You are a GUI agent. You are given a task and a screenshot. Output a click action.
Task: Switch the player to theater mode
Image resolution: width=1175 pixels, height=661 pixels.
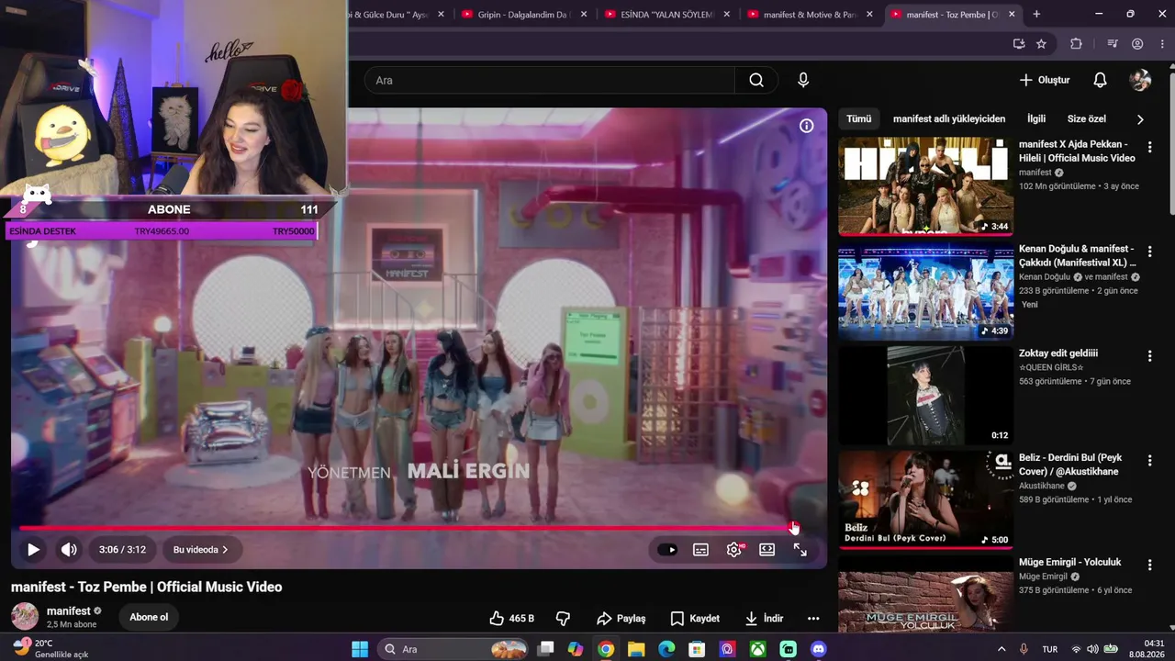click(767, 550)
